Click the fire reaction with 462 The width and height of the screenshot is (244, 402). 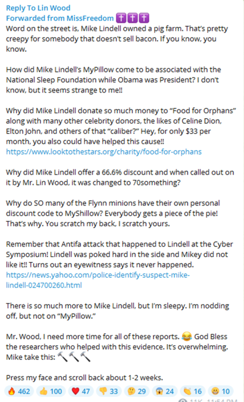coord(19,391)
